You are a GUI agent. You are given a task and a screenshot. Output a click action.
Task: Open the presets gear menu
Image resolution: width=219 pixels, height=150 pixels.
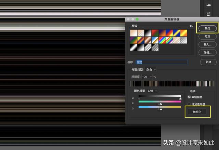pyautogui.click(x=191, y=26)
